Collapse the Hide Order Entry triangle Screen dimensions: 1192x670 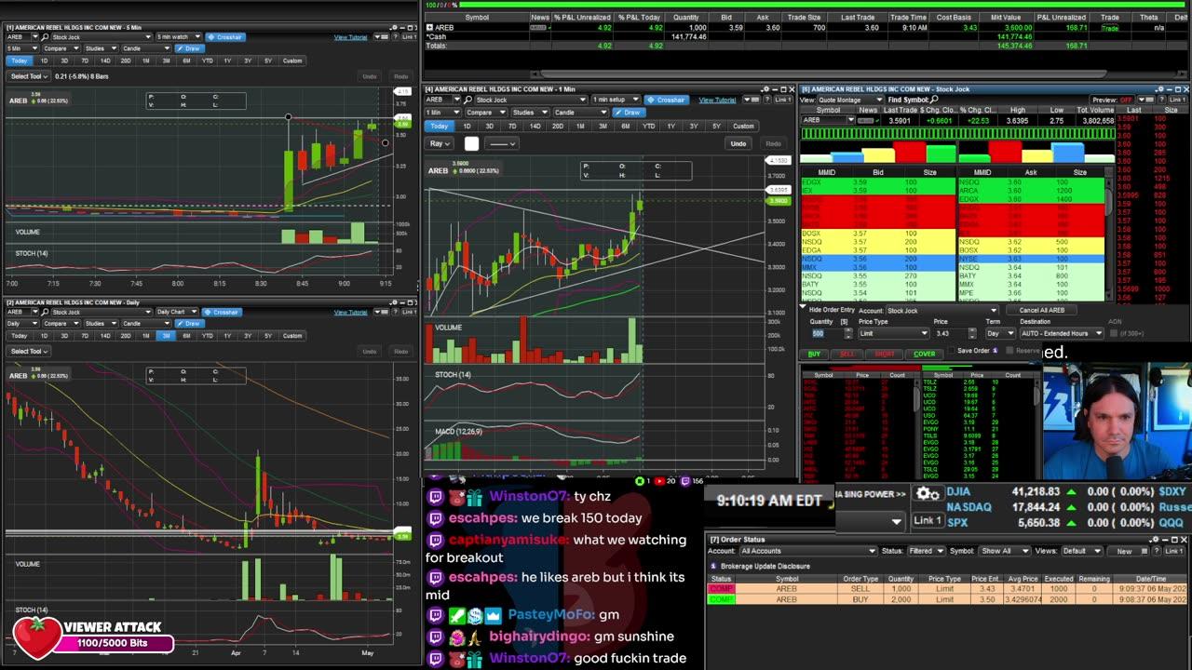tap(804, 306)
